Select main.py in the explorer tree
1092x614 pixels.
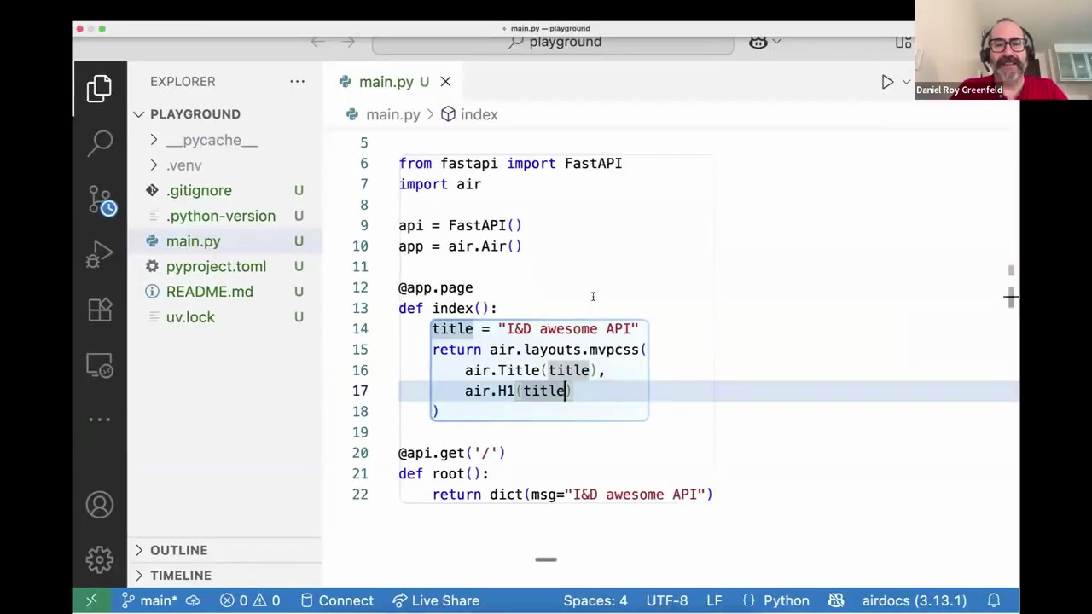[x=193, y=241]
